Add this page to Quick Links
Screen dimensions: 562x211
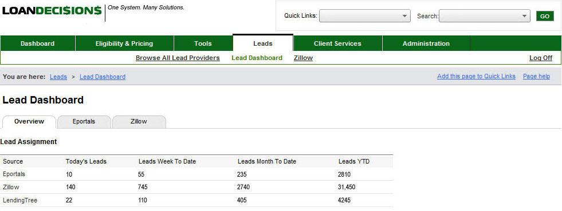(476, 76)
